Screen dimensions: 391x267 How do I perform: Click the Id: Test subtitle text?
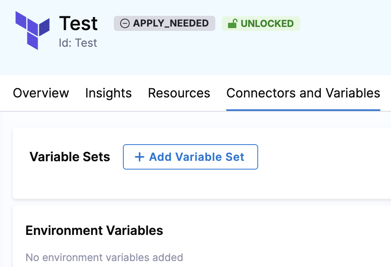(78, 43)
